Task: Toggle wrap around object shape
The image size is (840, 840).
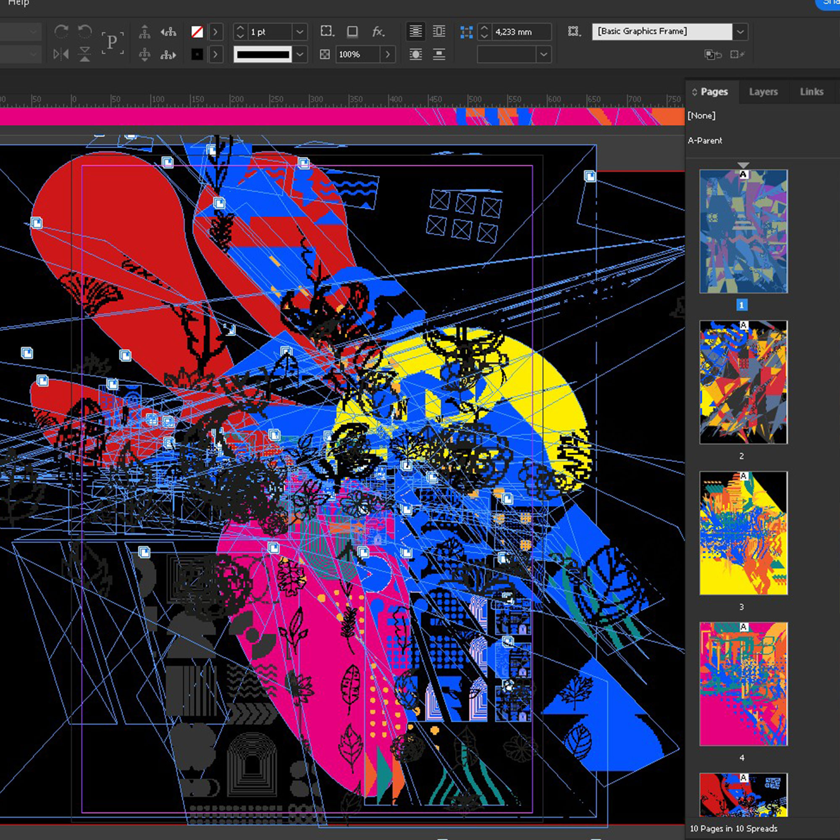Action: point(416,54)
